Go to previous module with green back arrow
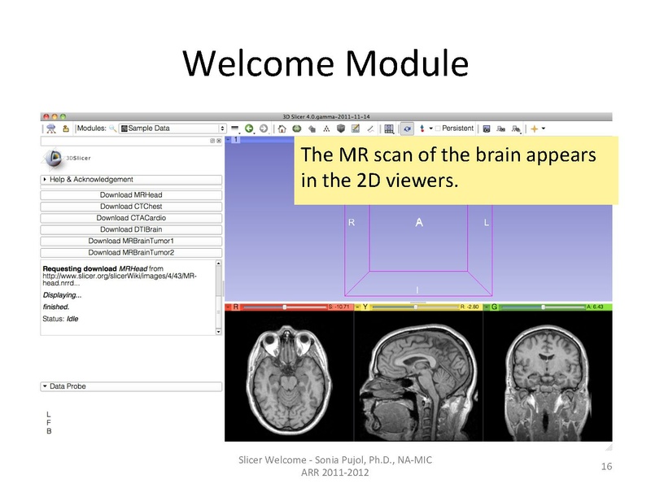Image resolution: width=651 pixels, height=488 pixels. coord(250,129)
